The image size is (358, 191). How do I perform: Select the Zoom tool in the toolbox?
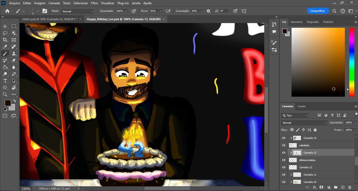pos(5,94)
